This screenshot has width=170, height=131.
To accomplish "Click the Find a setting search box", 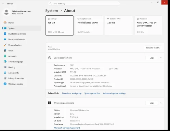I will [x=84, y=3].
